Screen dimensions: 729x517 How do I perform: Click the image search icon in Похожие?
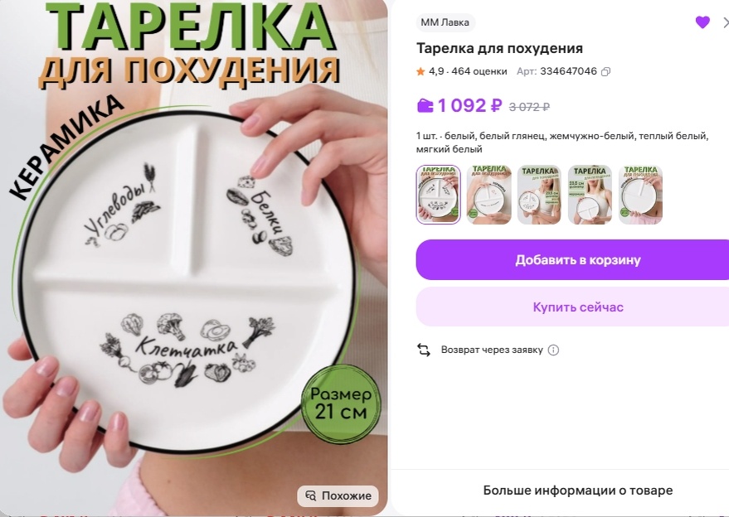point(310,495)
